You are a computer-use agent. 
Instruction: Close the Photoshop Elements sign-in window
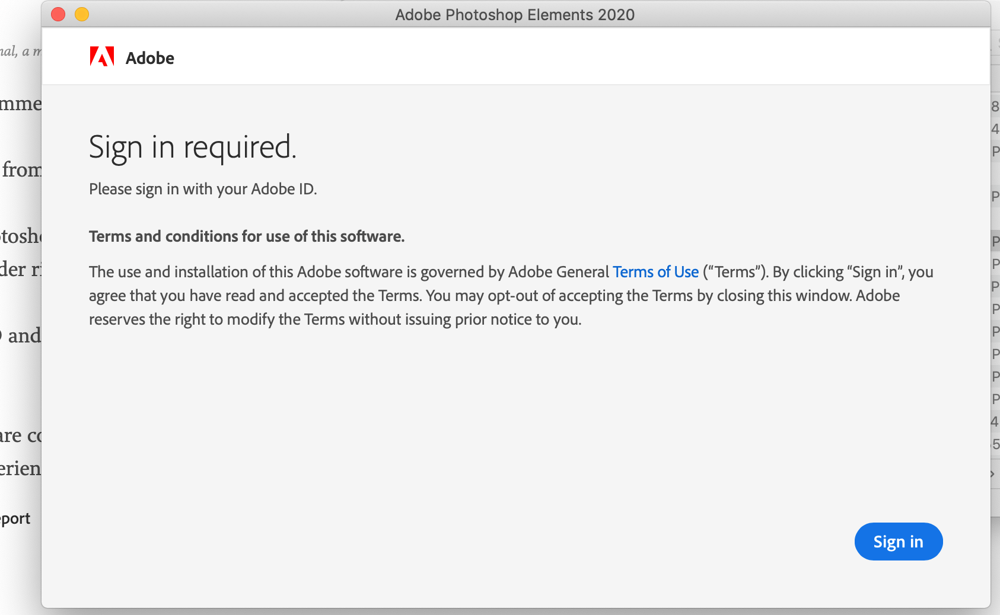click(x=58, y=14)
